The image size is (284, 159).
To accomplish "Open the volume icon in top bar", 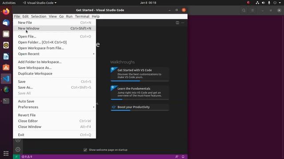I will 263,3.
